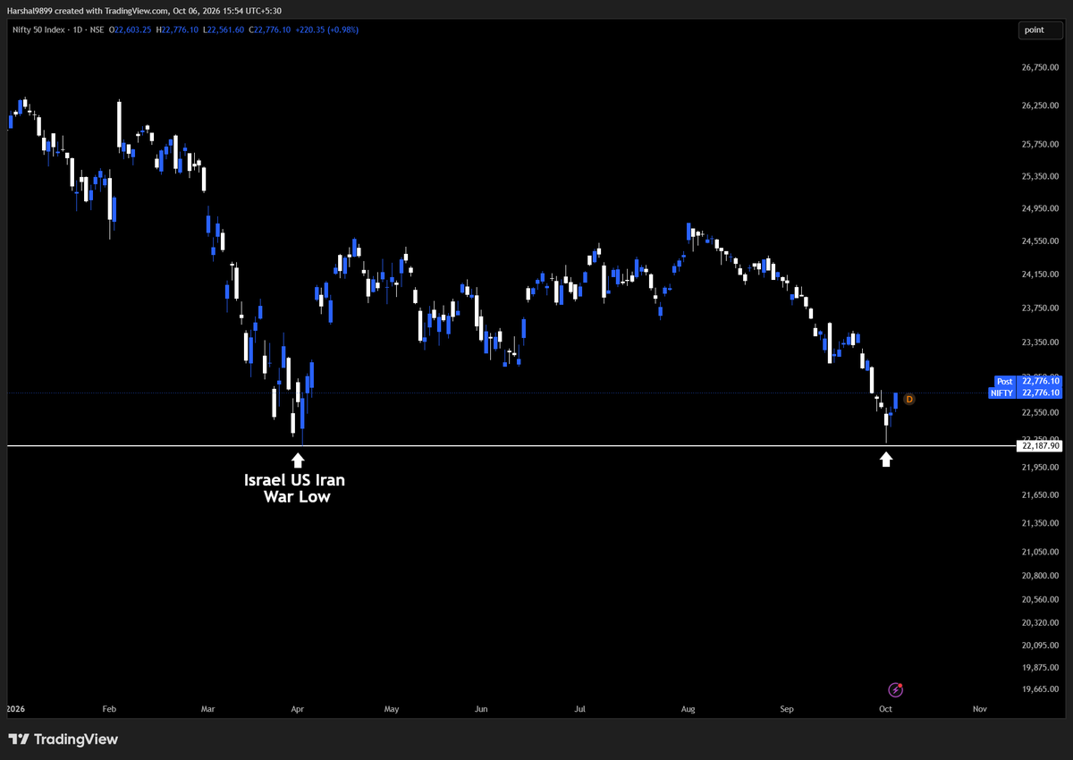Click the Sep label on the time axis
This screenshot has width=1073, height=760.
coord(787,709)
